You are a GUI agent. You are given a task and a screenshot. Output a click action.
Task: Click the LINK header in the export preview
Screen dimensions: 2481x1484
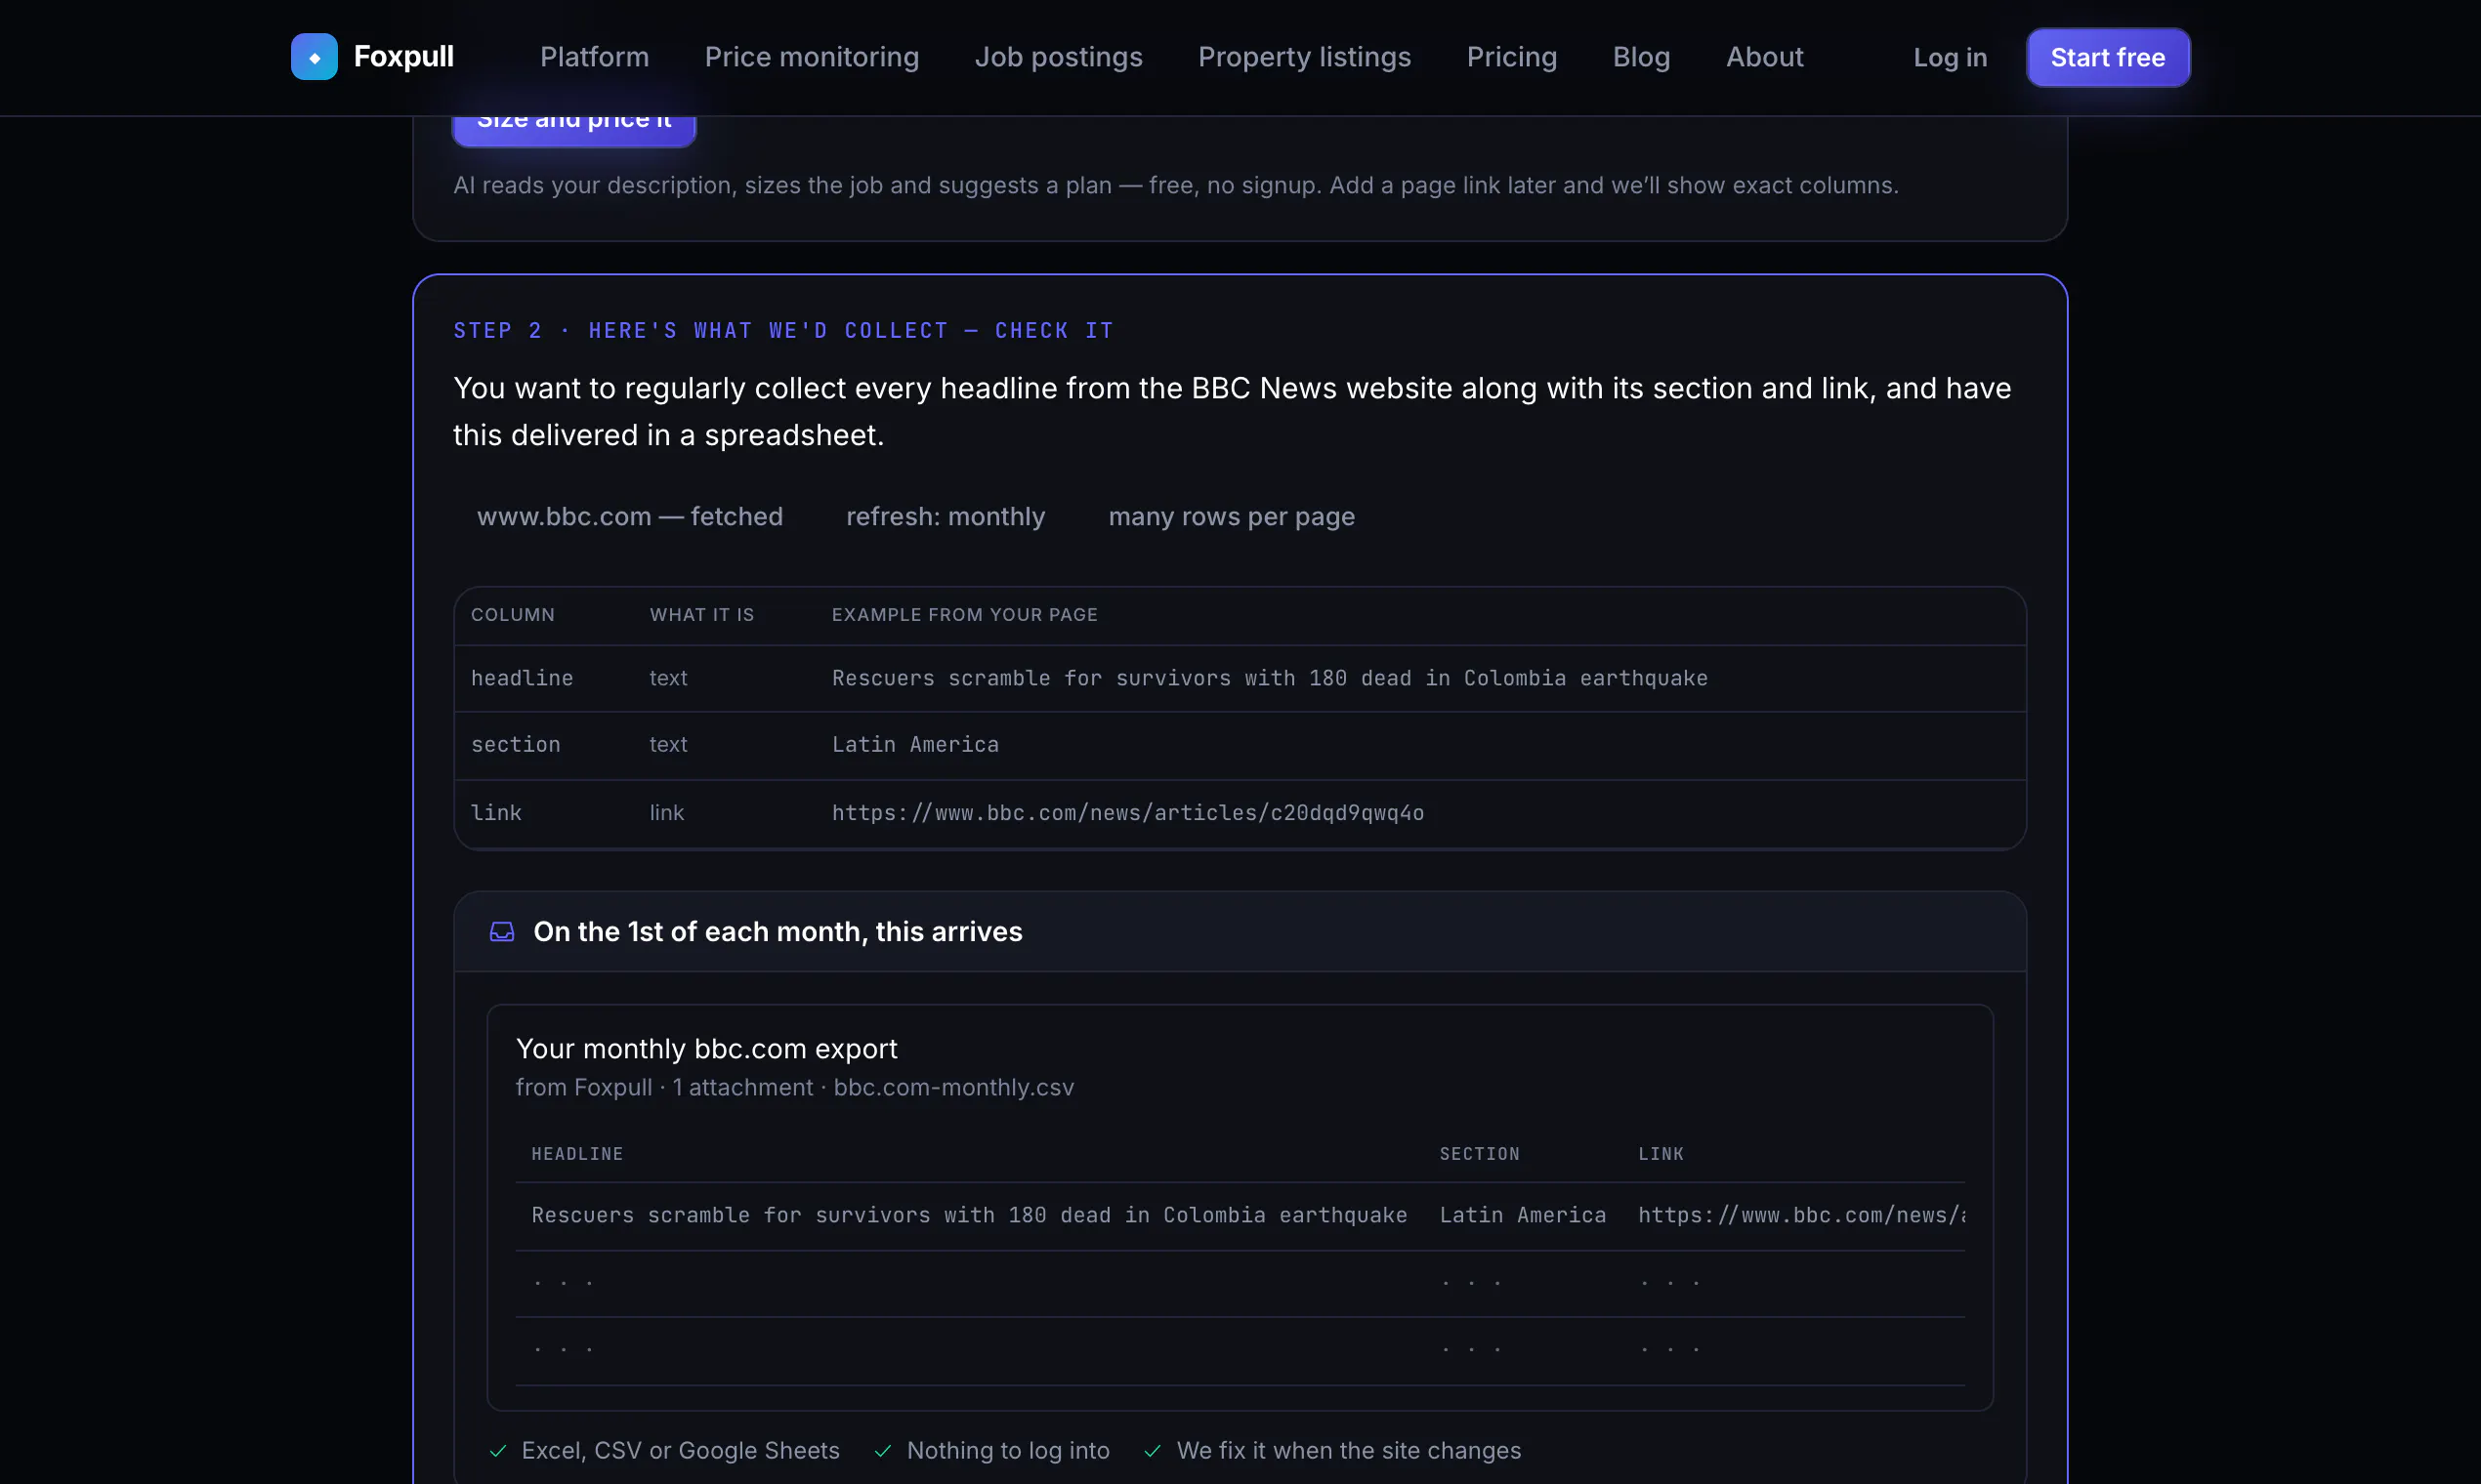click(1661, 1154)
